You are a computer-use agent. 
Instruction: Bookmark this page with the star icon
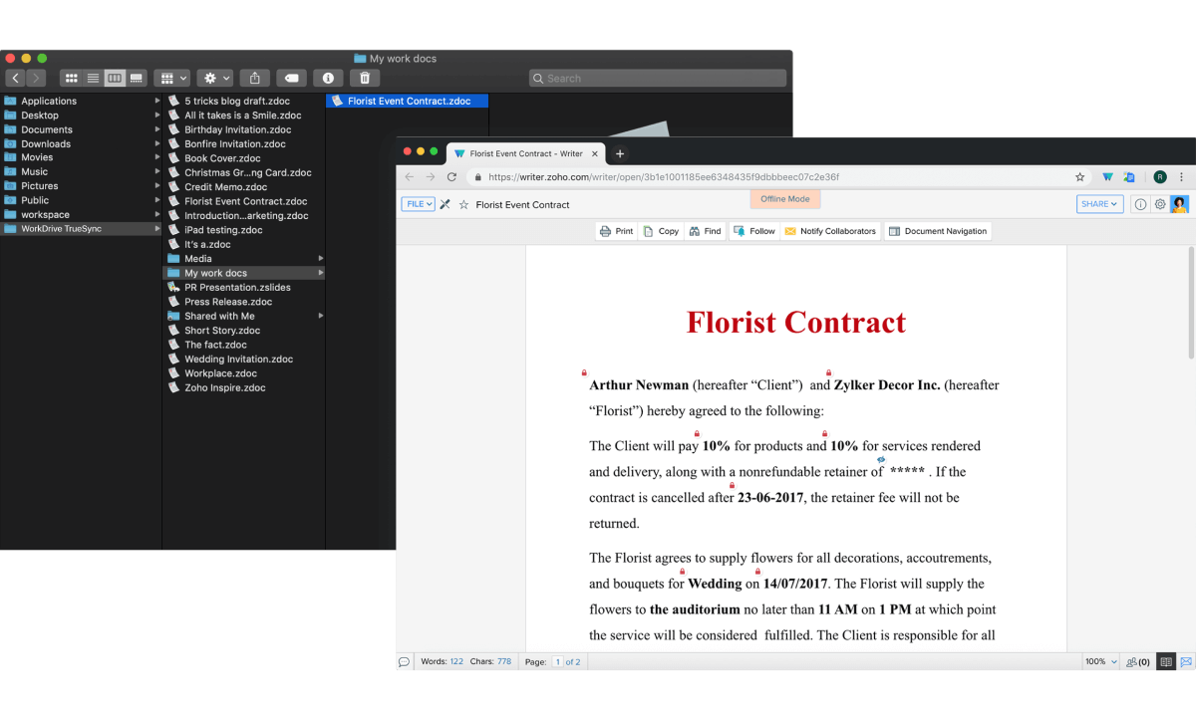[1079, 177]
